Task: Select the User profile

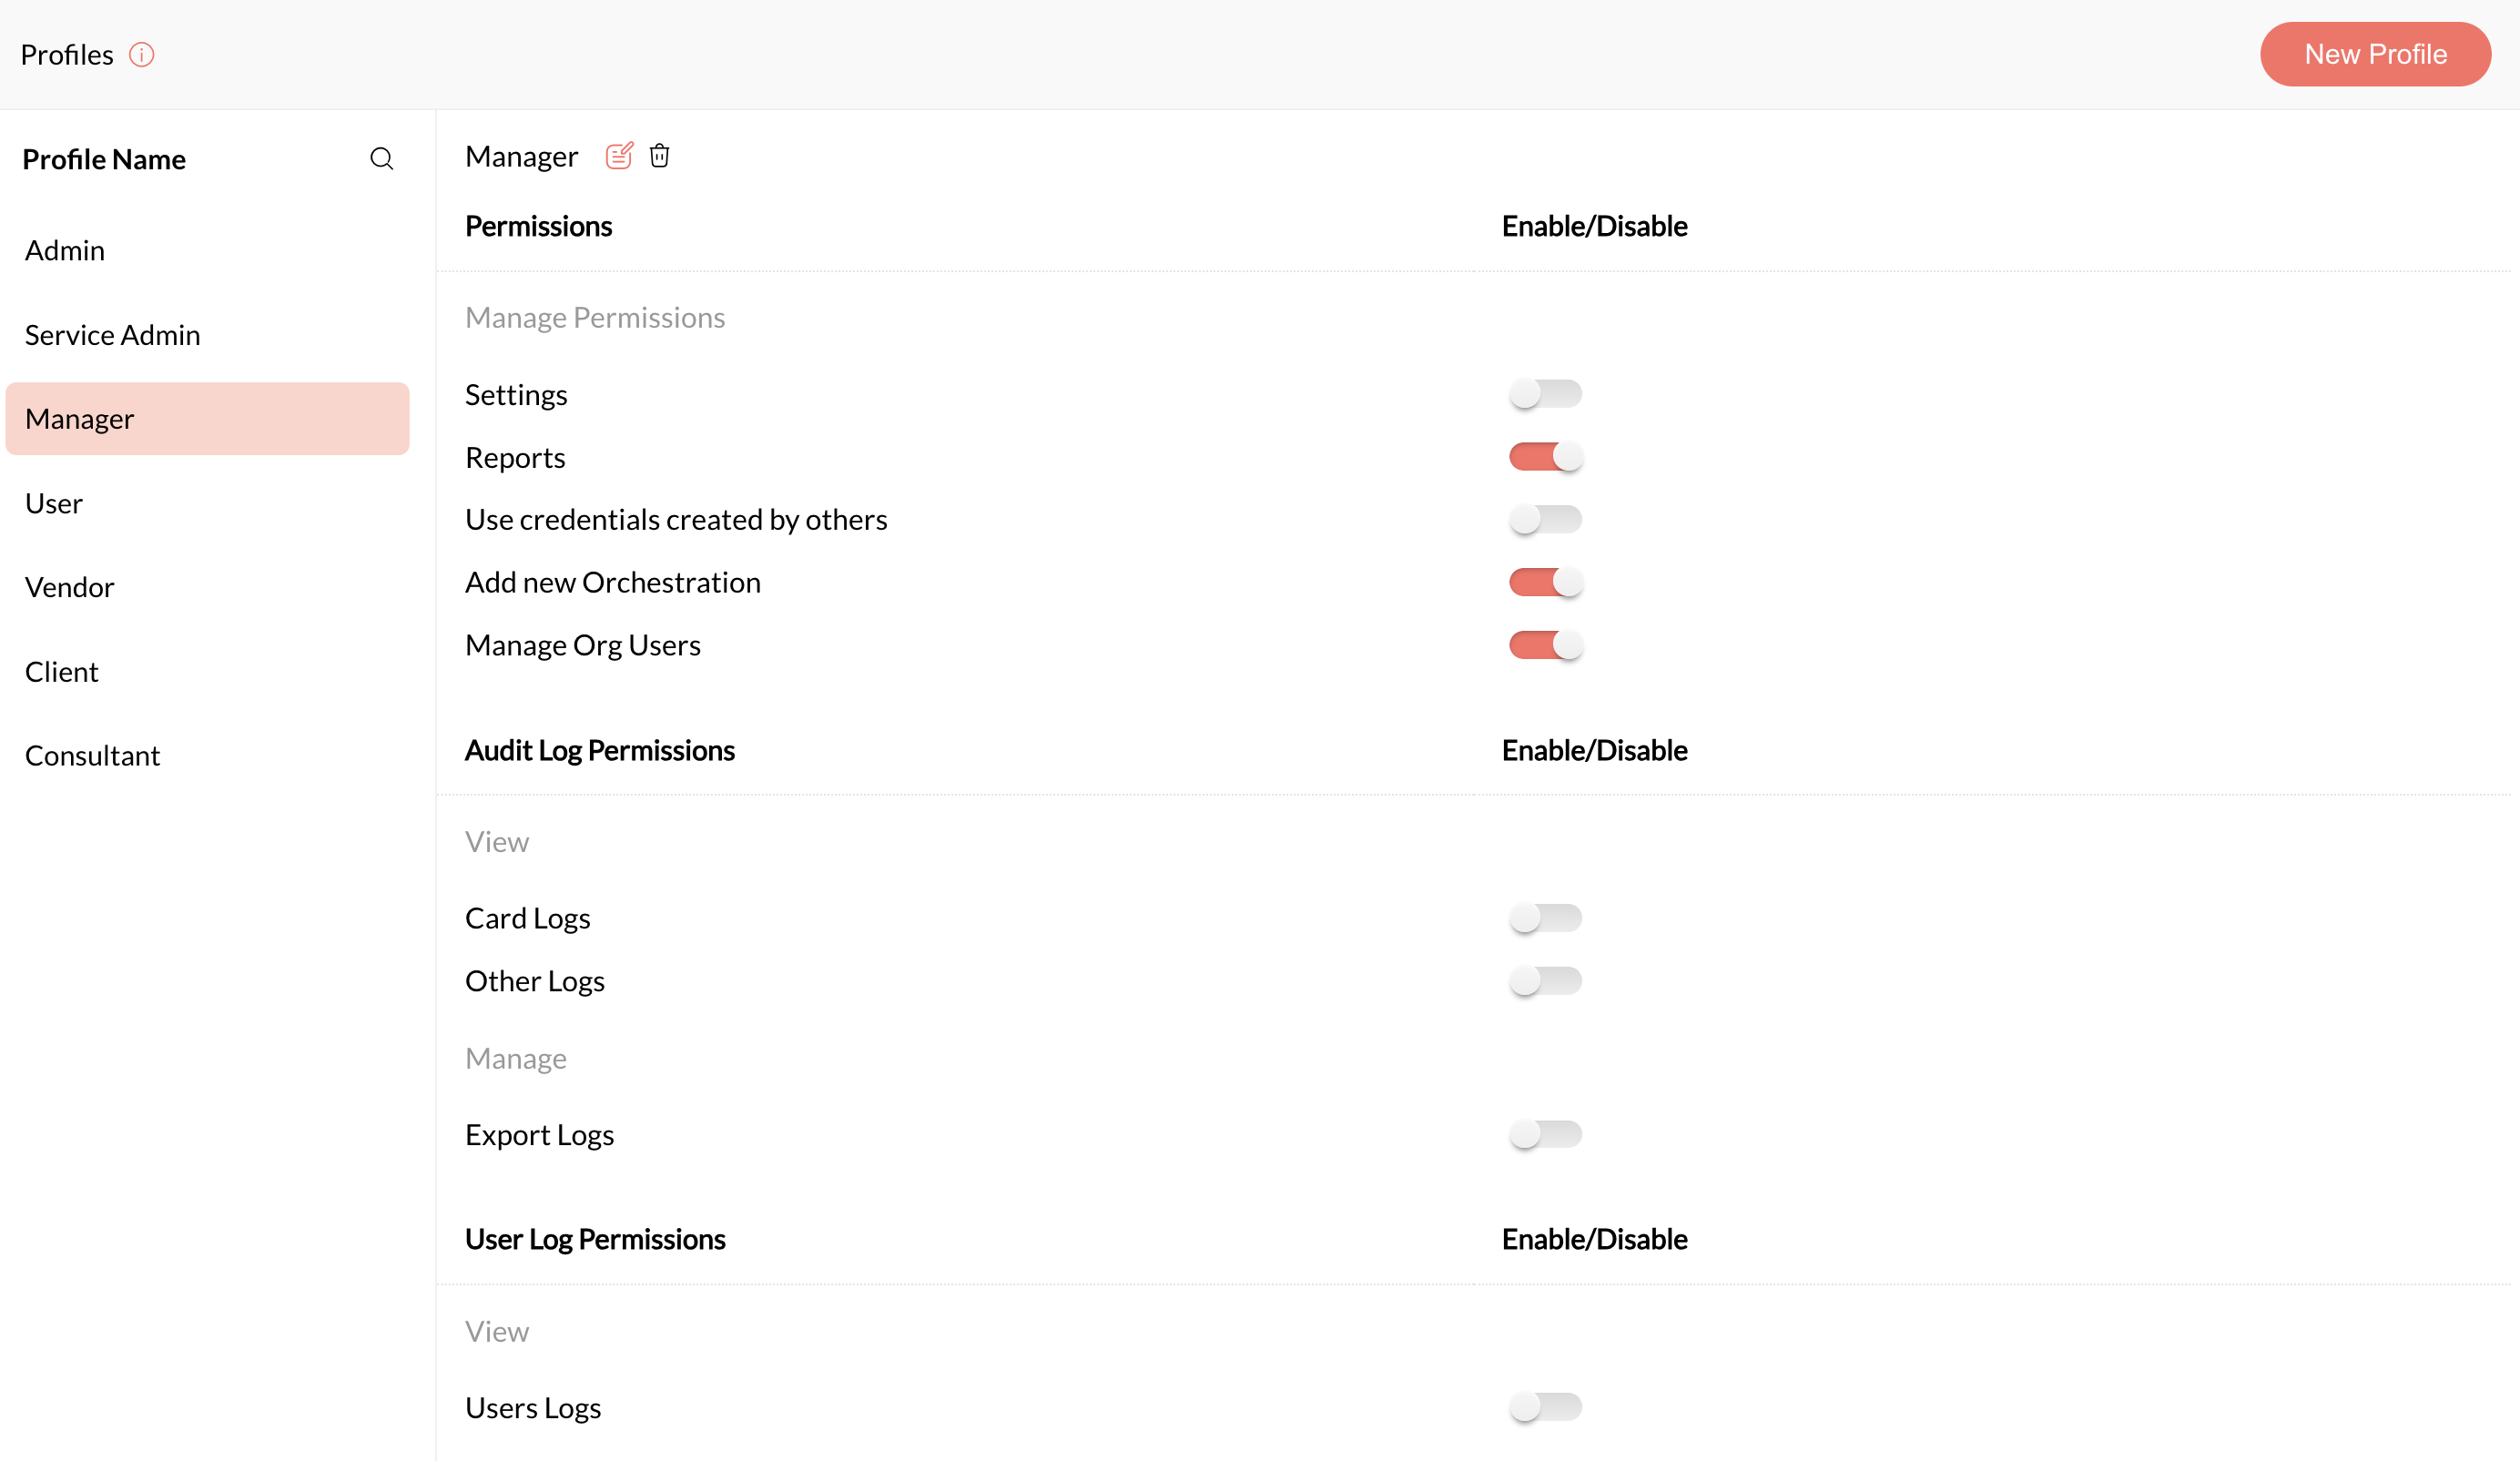Action: [x=54, y=503]
